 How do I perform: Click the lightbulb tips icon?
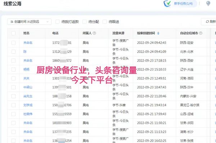point(208,4)
